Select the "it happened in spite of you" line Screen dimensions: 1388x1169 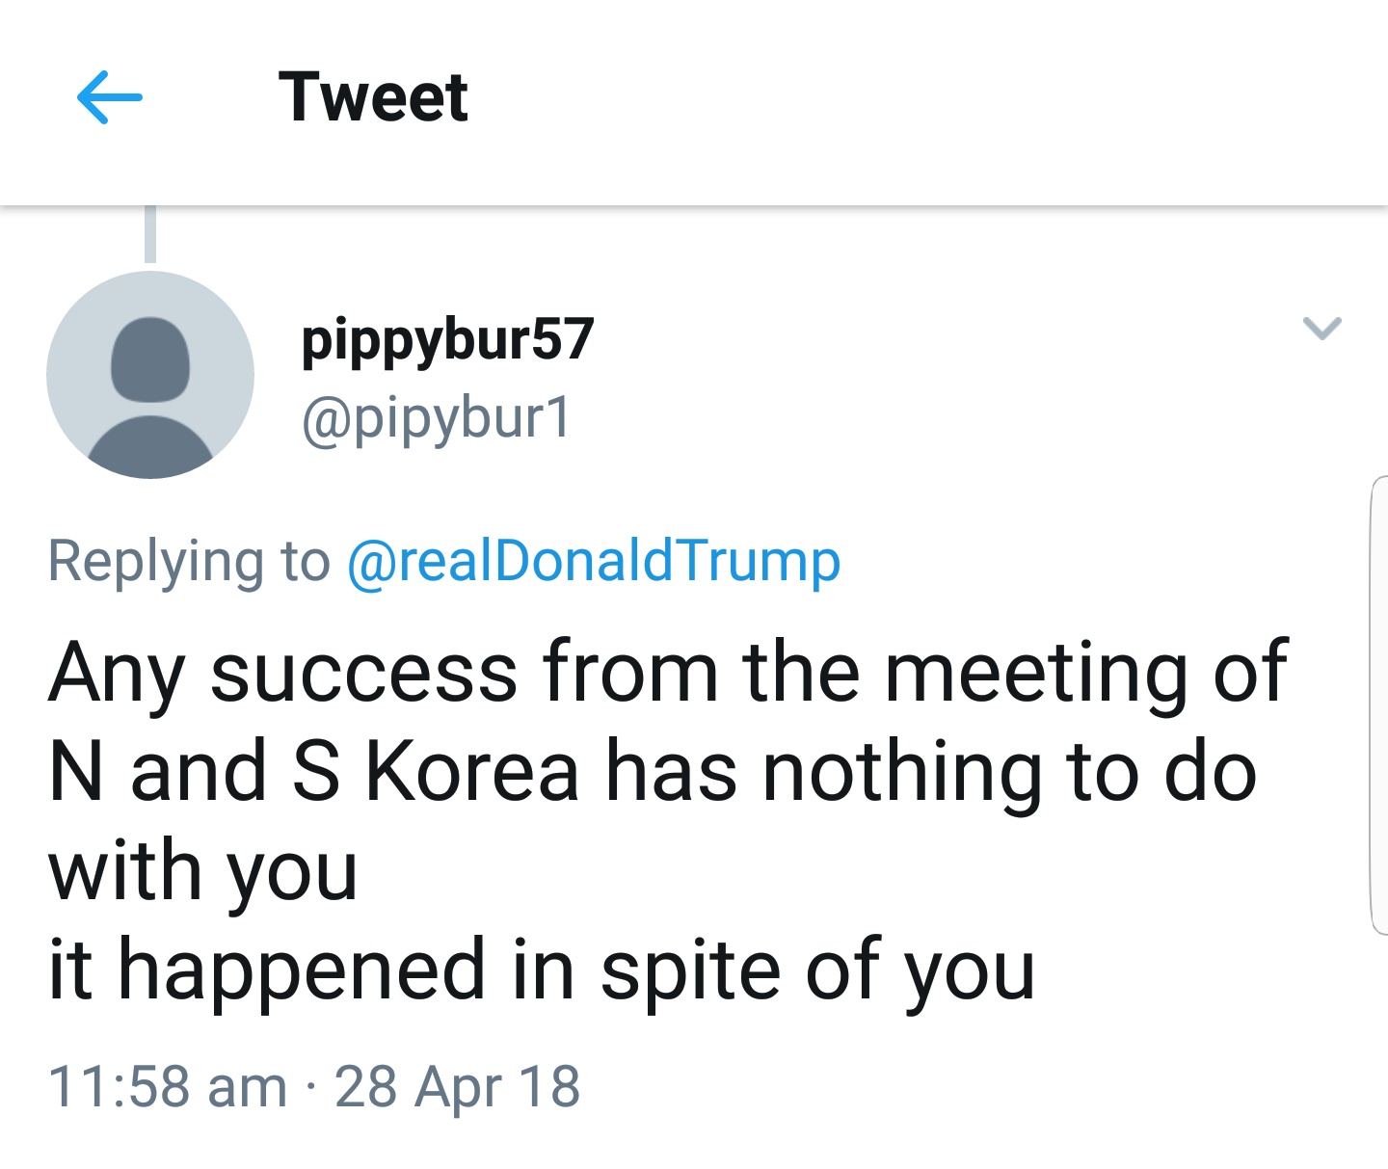[x=542, y=970]
